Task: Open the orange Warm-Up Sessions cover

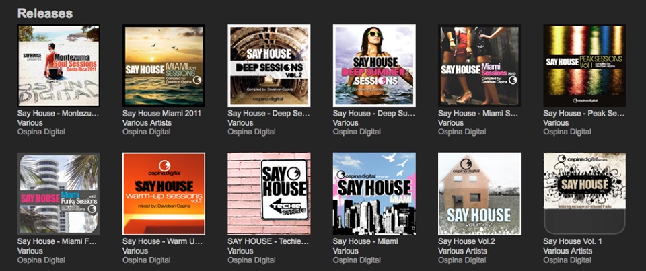Action: coord(164,194)
